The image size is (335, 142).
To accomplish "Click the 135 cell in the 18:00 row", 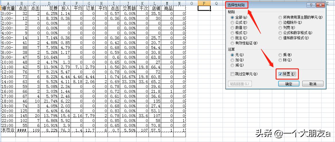I will coord(155,101).
